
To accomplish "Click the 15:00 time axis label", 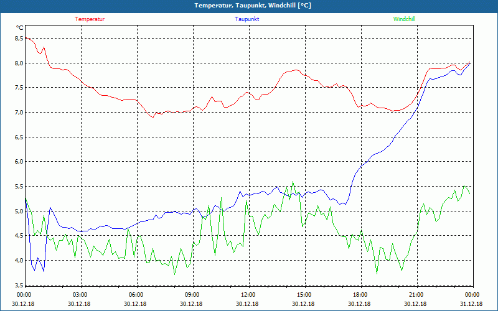I will (x=304, y=295).
